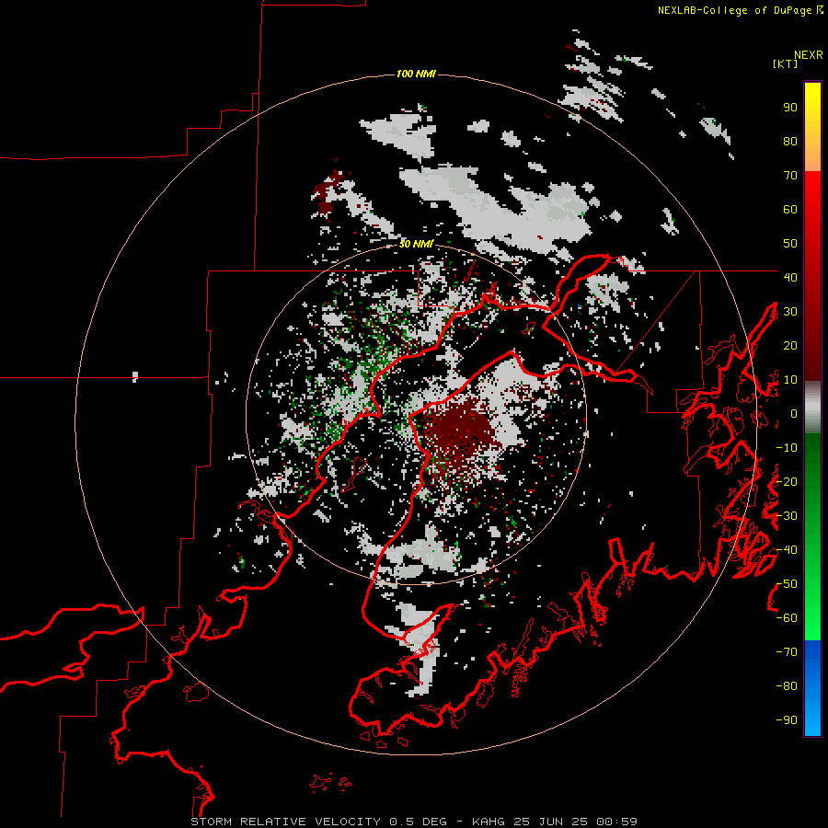Click the 00:59 timestamp in the caption

click(616, 822)
